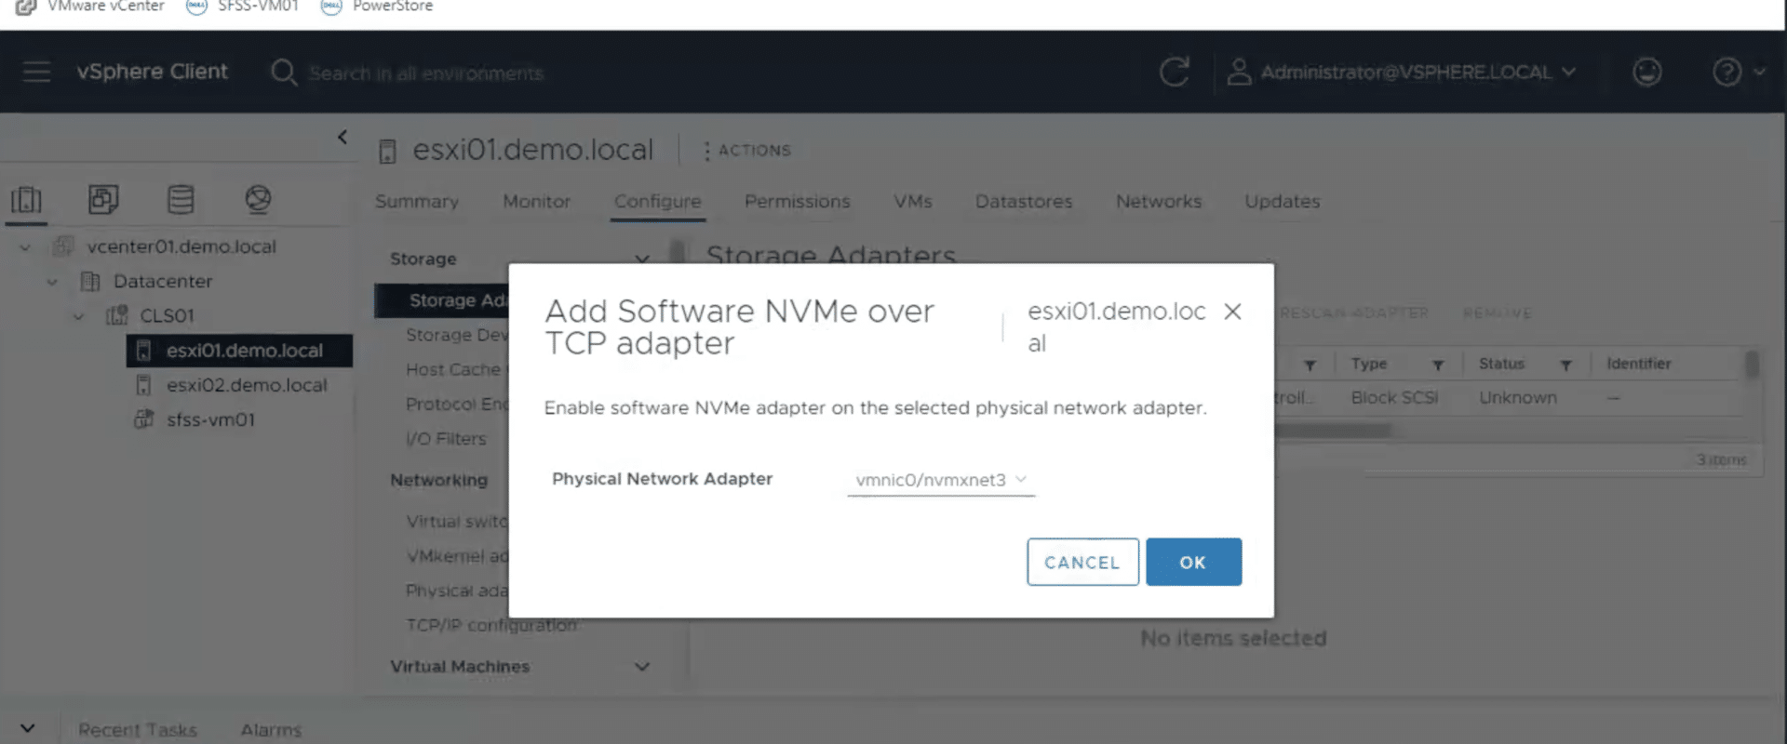The image size is (1787, 744).
Task: Open the VMware vCenter browser bookmark
Action: (90, 7)
